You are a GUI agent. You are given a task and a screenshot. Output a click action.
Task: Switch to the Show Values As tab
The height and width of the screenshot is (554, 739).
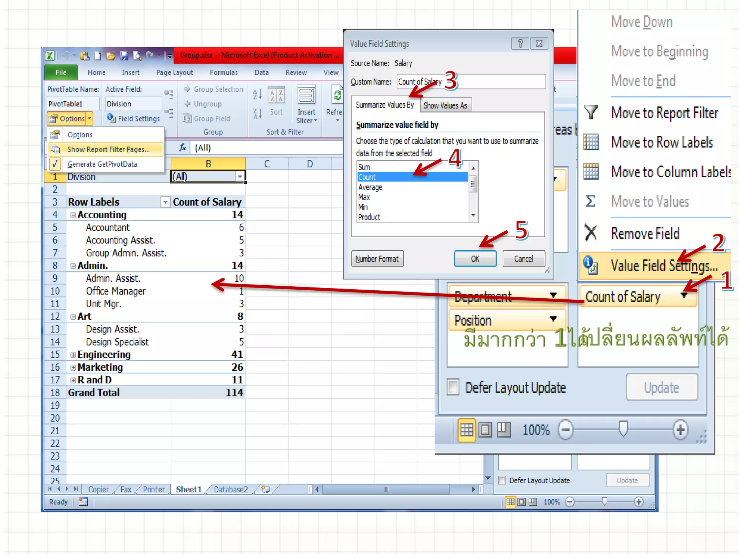445,105
